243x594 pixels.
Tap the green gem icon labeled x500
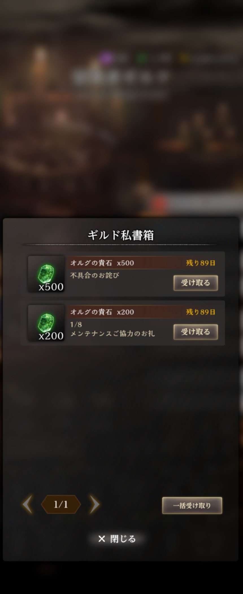coord(46,274)
